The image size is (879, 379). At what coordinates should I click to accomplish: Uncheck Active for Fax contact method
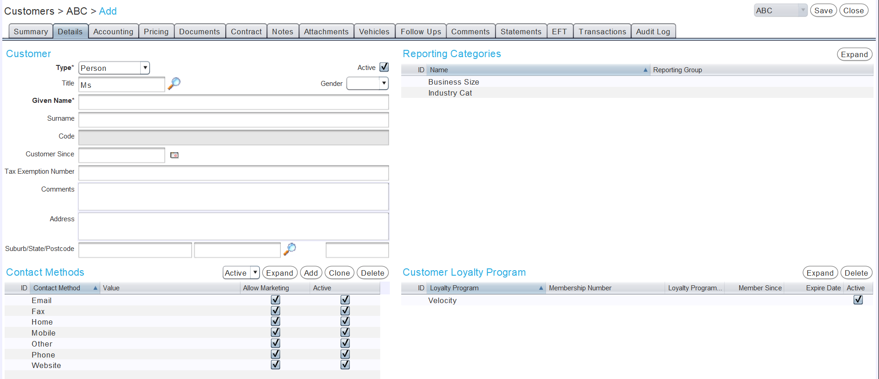point(345,311)
